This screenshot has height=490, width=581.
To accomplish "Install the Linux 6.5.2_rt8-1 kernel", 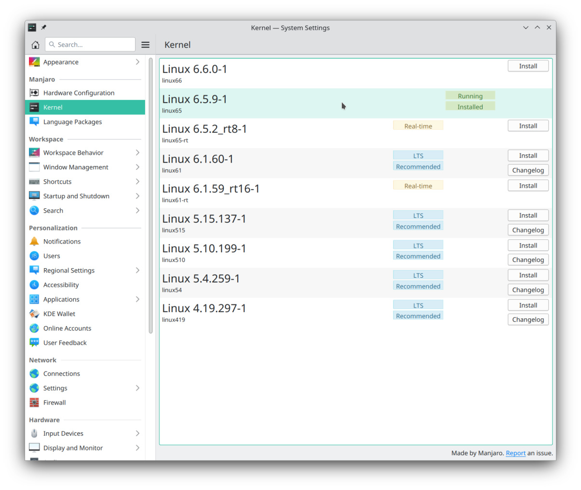I will point(528,126).
